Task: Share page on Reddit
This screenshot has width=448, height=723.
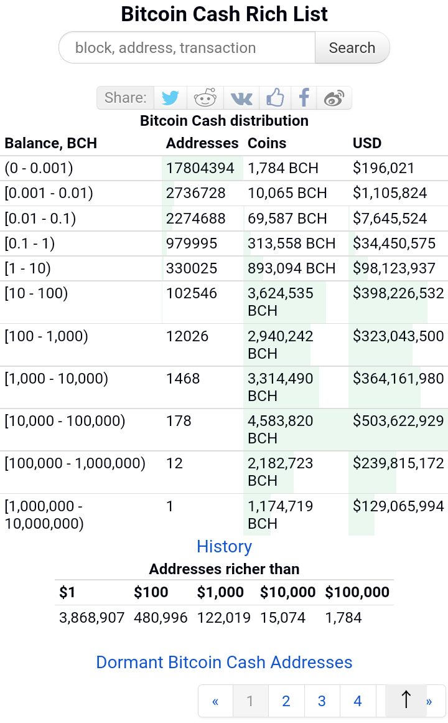Action: [205, 98]
